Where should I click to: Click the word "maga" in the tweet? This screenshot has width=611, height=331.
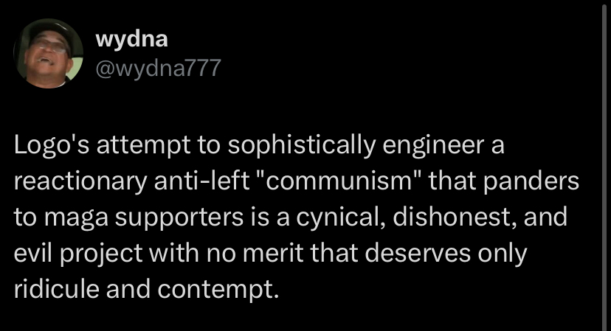(x=76, y=217)
